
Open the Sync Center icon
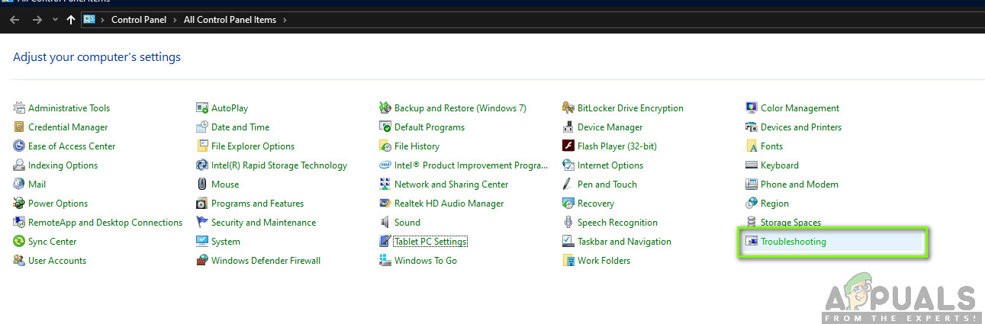pyautogui.click(x=19, y=242)
